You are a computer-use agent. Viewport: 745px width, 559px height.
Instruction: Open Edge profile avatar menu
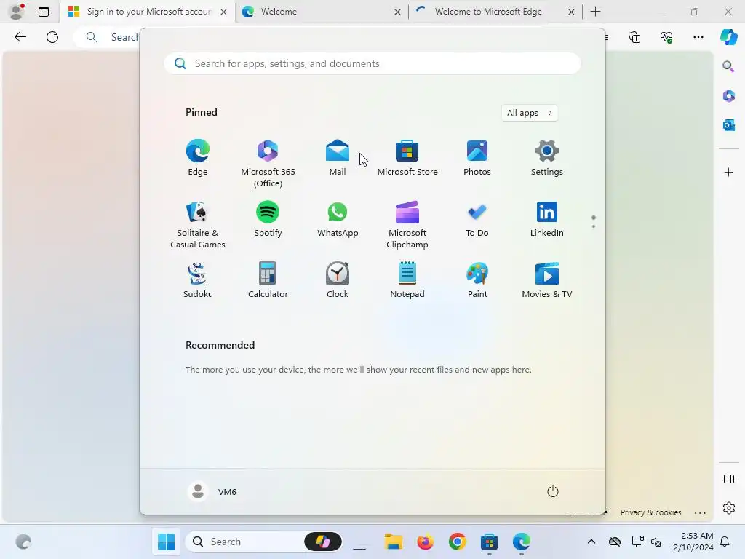pyautogui.click(x=17, y=12)
